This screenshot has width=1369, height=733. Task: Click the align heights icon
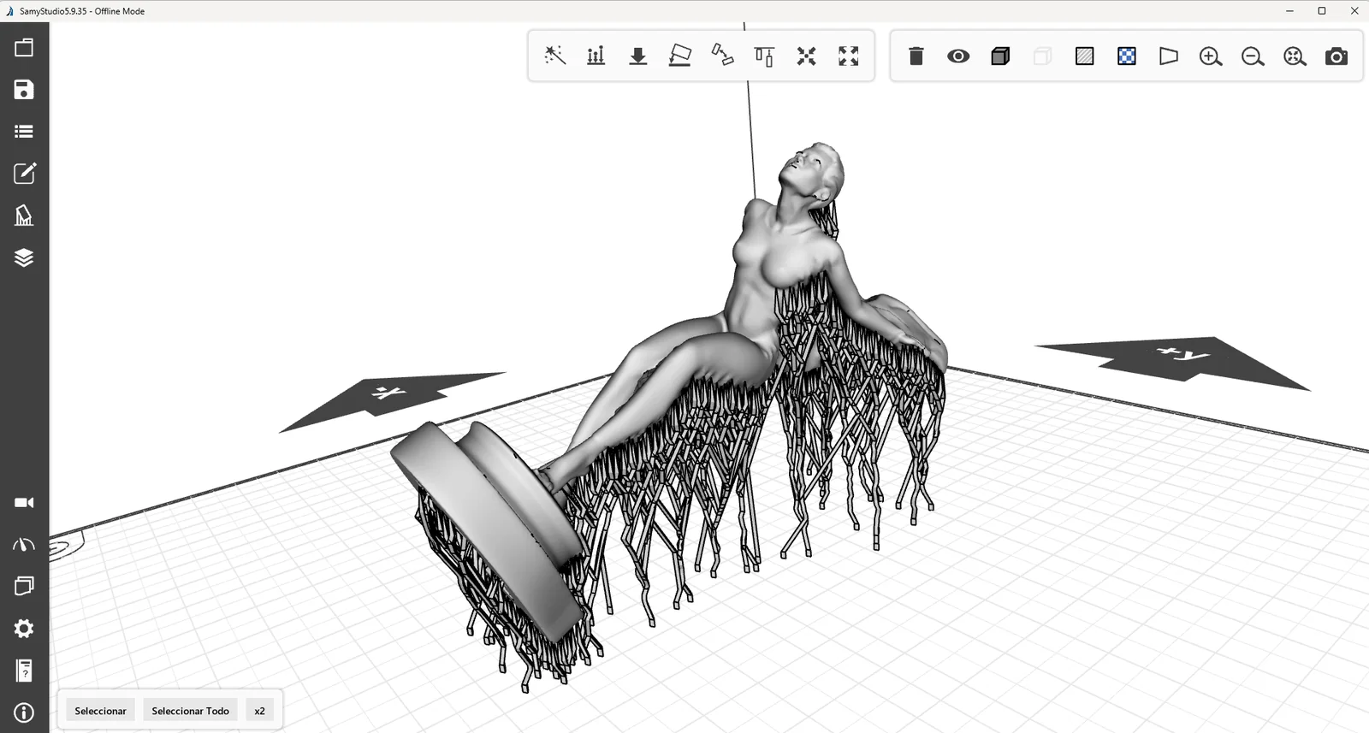coord(764,56)
